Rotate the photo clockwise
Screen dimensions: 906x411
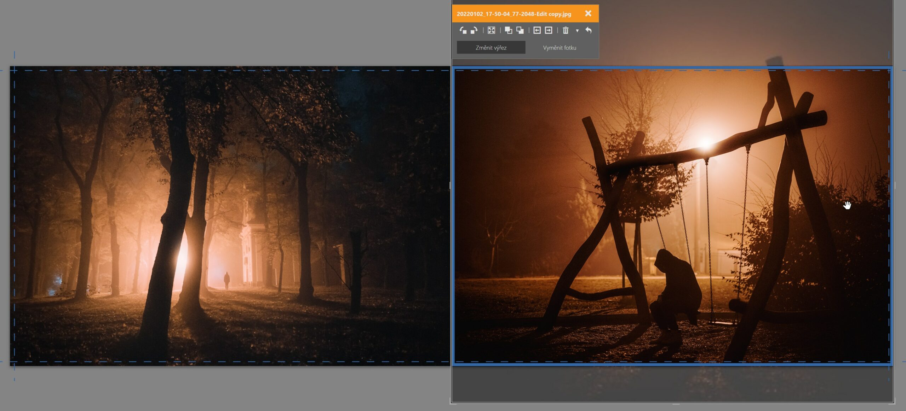[x=474, y=30]
